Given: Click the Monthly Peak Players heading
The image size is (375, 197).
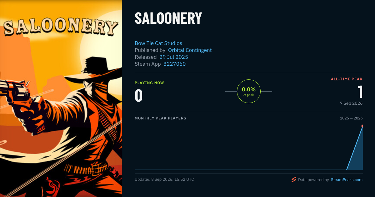Looking at the screenshot, I should coord(160,118).
